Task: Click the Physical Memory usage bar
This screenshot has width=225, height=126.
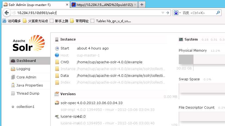Action: [202, 59]
